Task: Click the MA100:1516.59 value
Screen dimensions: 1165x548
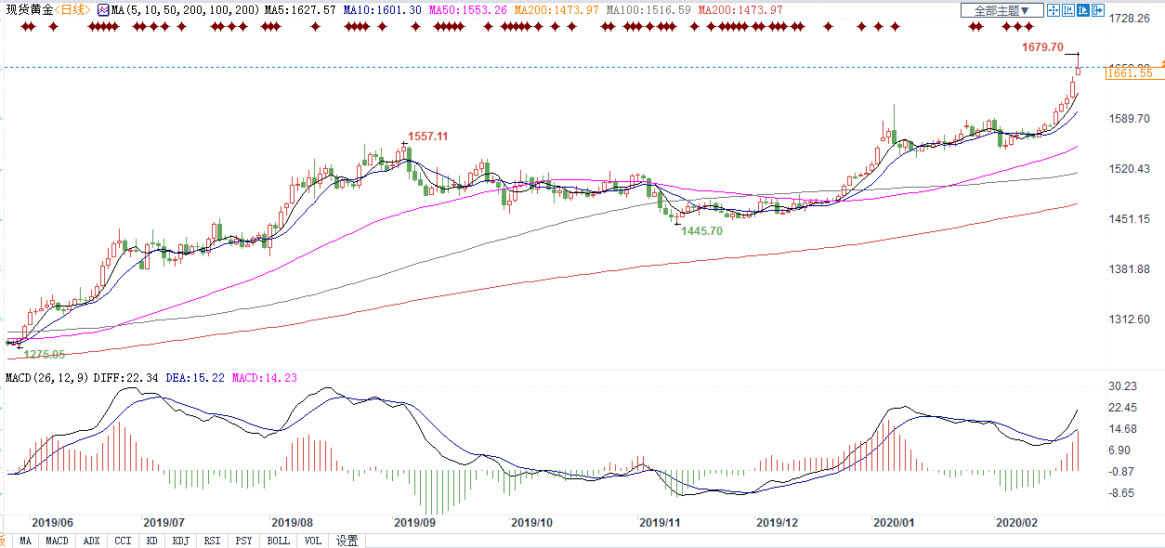Action: tap(649, 9)
